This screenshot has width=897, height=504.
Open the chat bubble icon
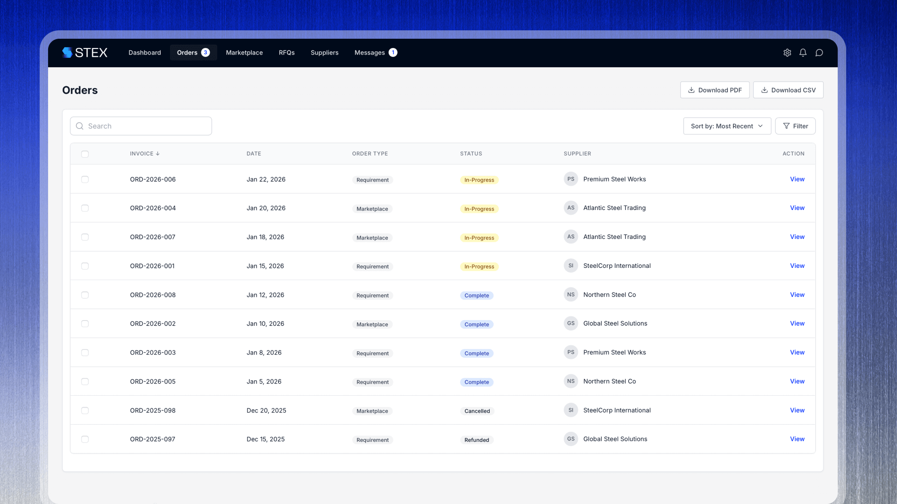(x=819, y=53)
